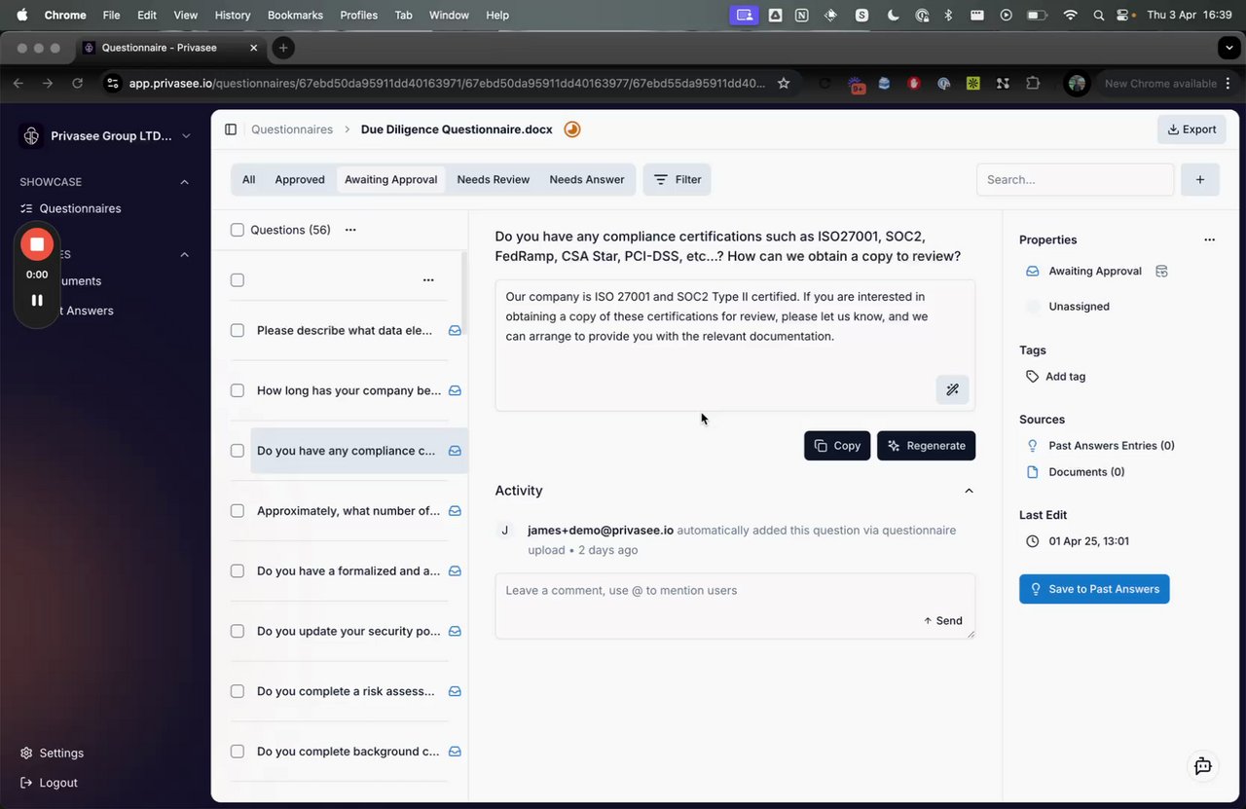Open the chat assistant bubble icon
The height and width of the screenshot is (809, 1246).
click(x=1203, y=766)
